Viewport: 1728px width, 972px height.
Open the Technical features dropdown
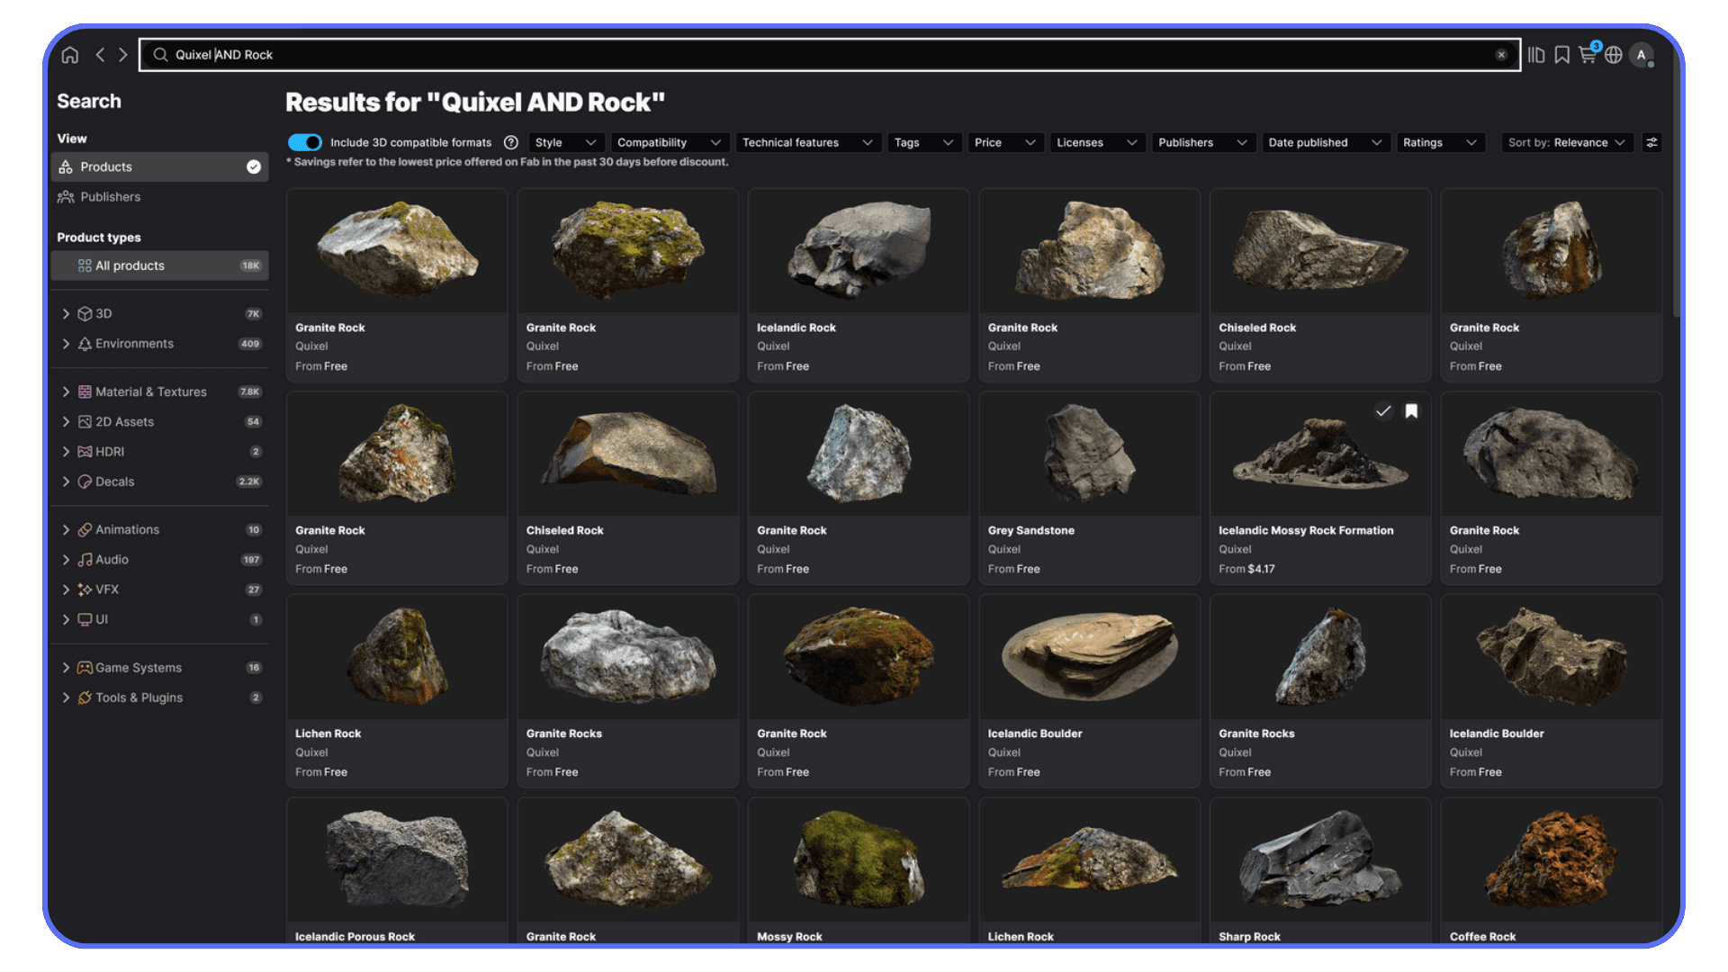pyautogui.click(x=807, y=143)
